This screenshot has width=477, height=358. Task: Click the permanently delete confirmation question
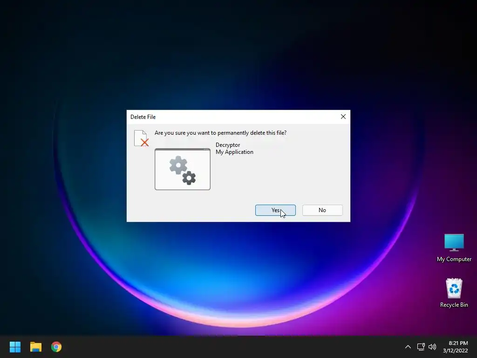pos(220,133)
